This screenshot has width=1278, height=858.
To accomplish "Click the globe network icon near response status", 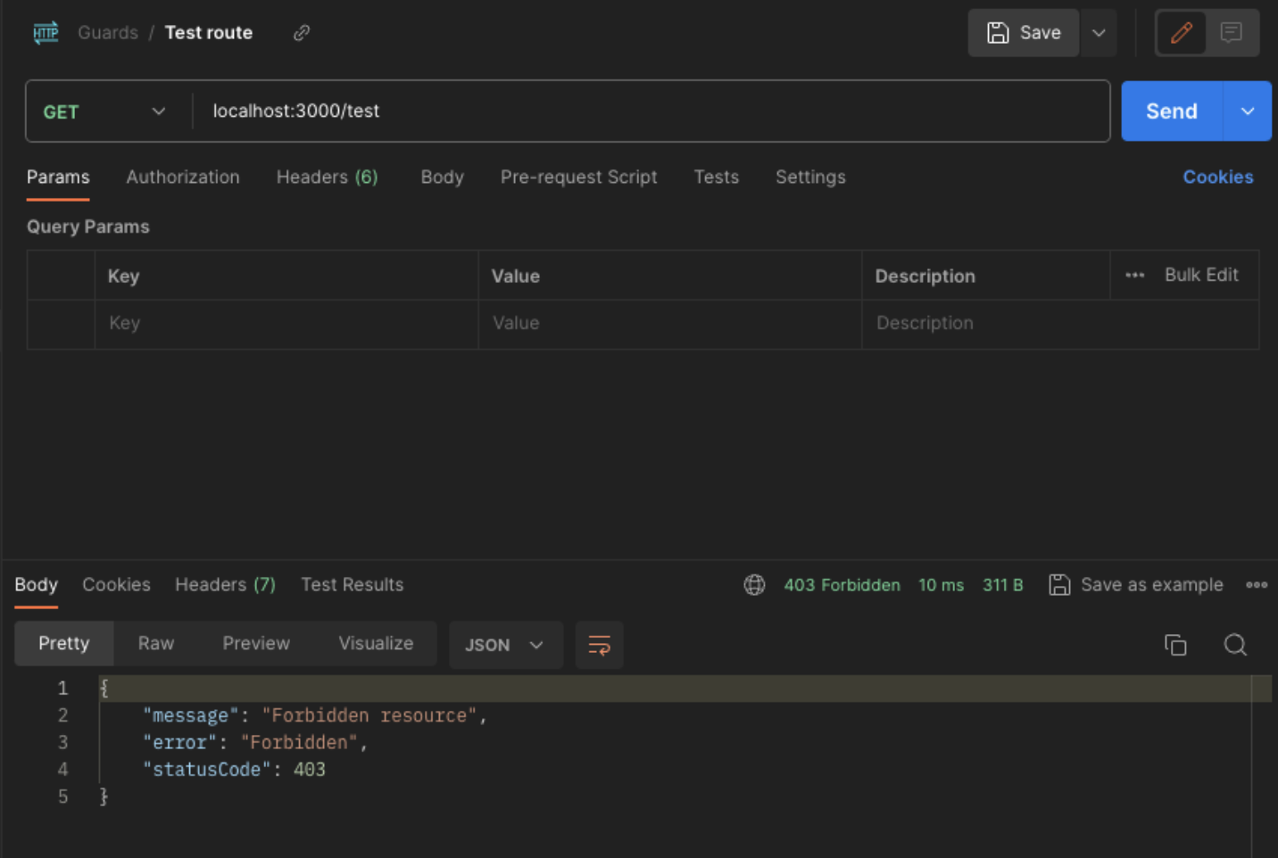I will tap(754, 585).
